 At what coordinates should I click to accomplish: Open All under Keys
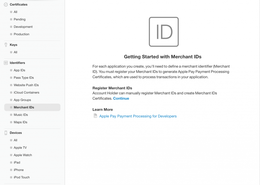[15, 52]
